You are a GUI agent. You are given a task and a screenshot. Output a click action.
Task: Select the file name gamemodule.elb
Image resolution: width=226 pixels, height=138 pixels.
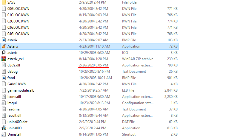click(21, 90)
